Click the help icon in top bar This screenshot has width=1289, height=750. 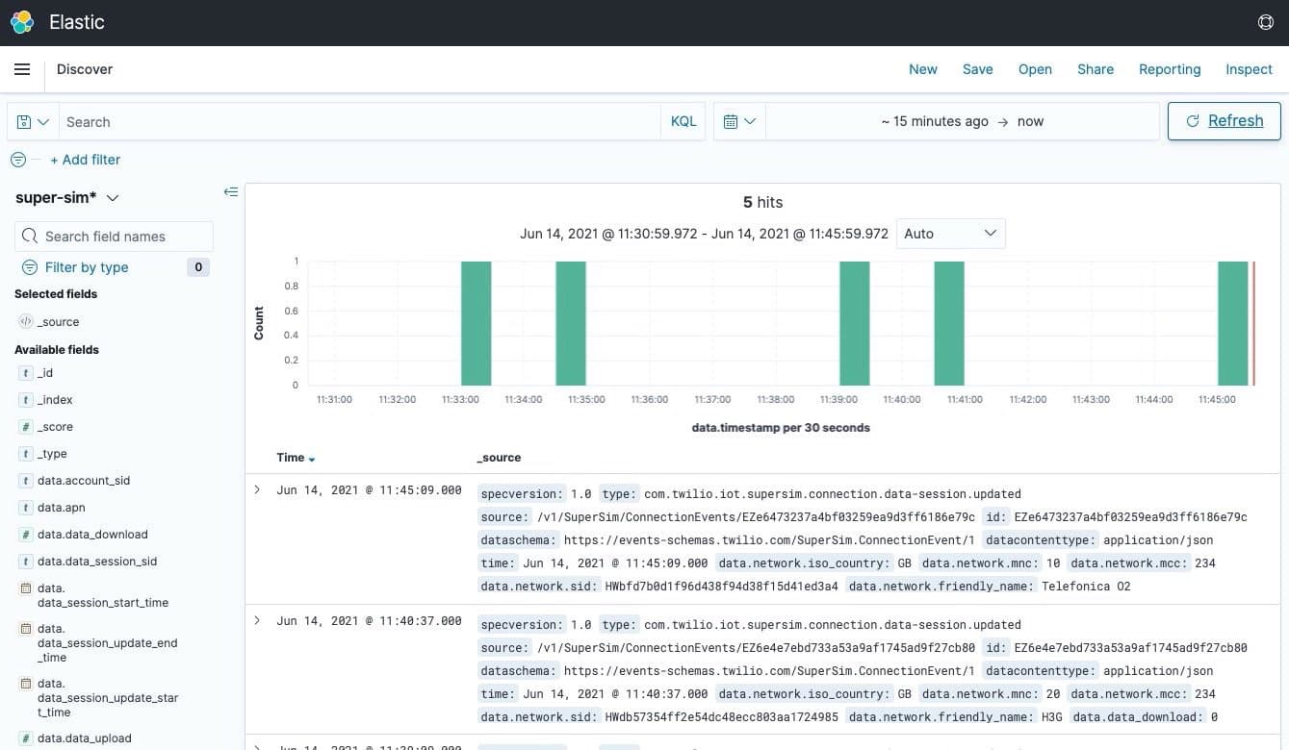coord(1266,22)
